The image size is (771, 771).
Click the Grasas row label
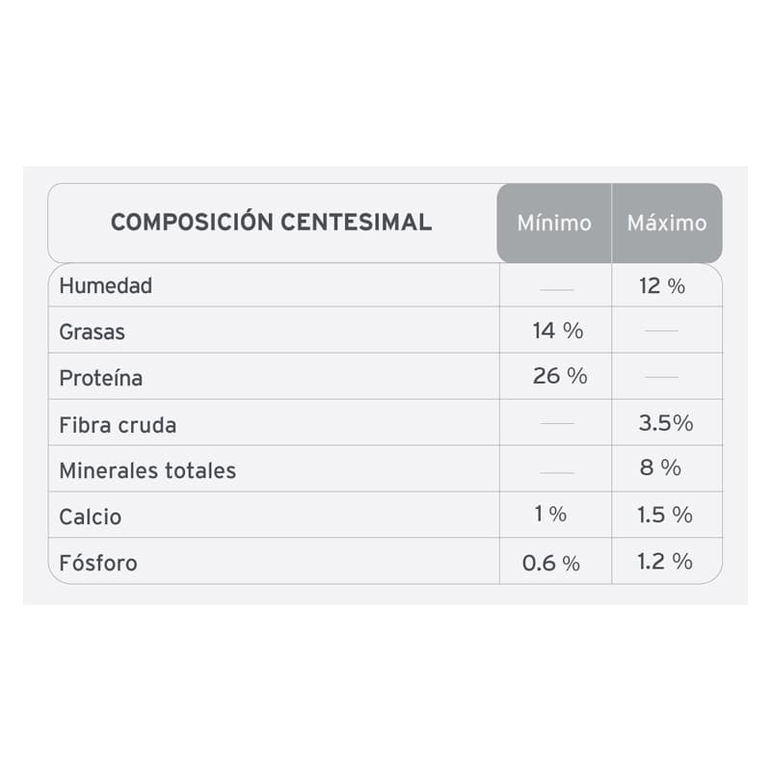[93, 332]
